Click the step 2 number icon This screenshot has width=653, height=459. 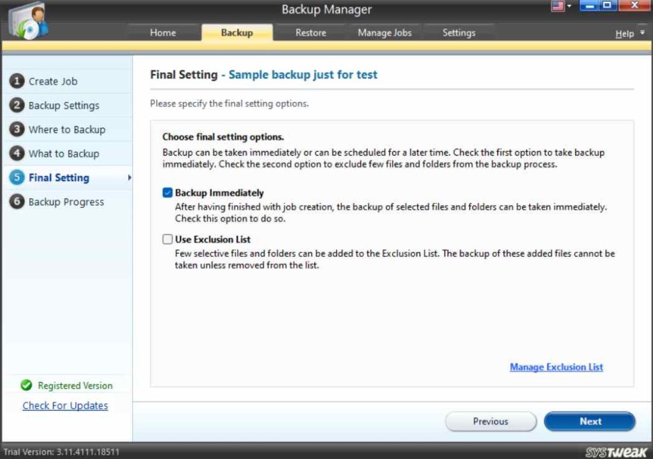[17, 105]
